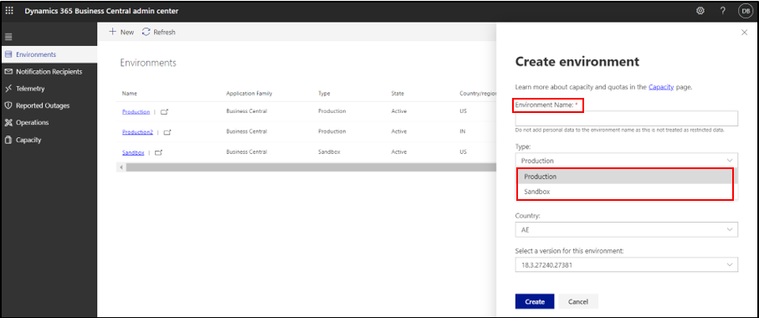The width and height of the screenshot is (759, 318).
Task: Sort by the Name column header
Action: coord(129,94)
